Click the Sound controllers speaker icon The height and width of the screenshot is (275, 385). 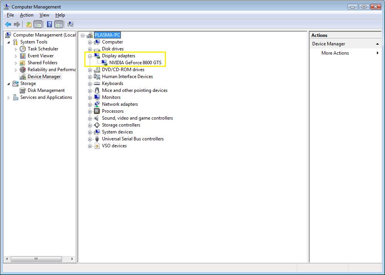coord(97,118)
